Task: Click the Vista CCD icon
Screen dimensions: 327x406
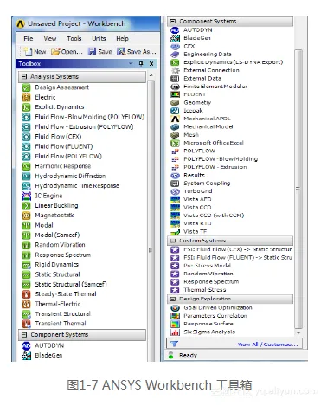Action: click(x=175, y=207)
